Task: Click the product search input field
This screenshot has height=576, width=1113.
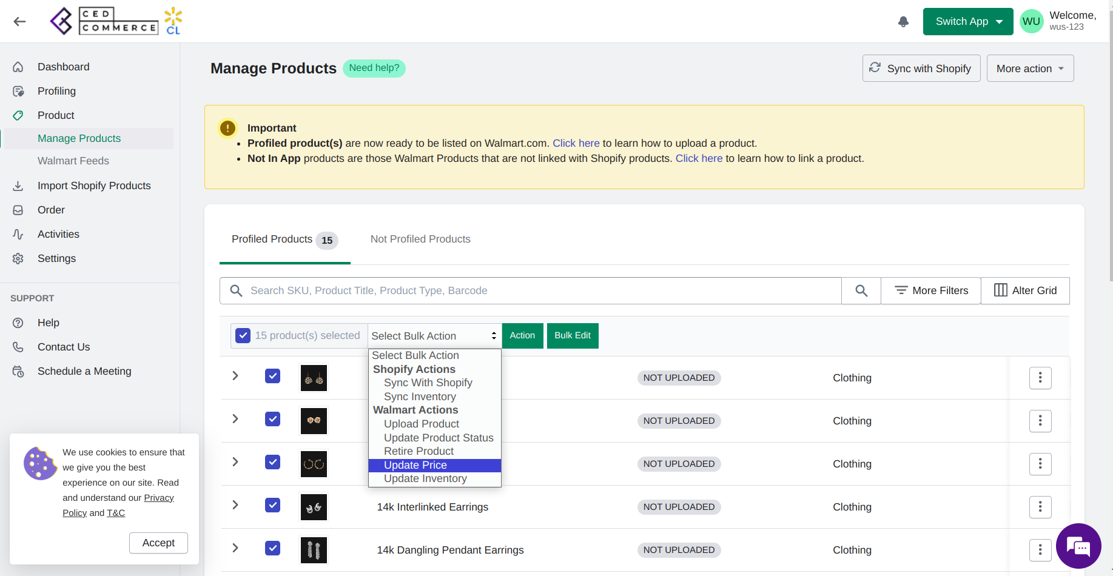Action: [x=531, y=290]
